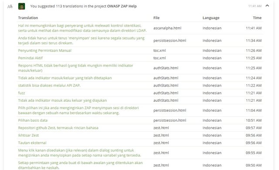The height and width of the screenshot is (170, 279).
Task: Click 'Indonesian' in the Pilihan basis data row
Action: 212,120
